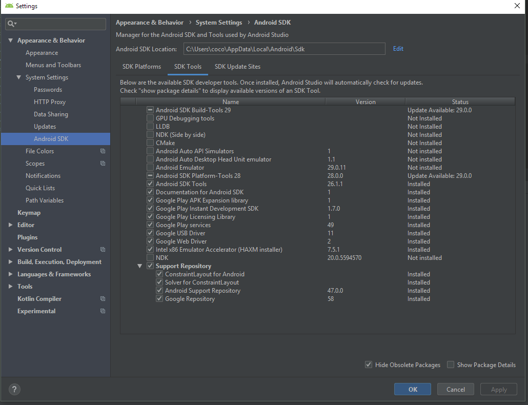The height and width of the screenshot is (405, 528).
Task: Open Notifications settings
Action: click(43, 176)
